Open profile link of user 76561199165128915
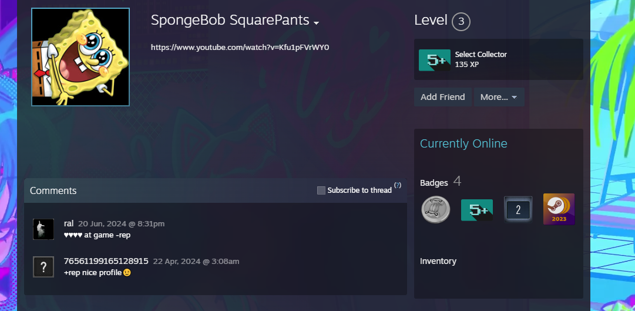 click(x=106, y=260)
